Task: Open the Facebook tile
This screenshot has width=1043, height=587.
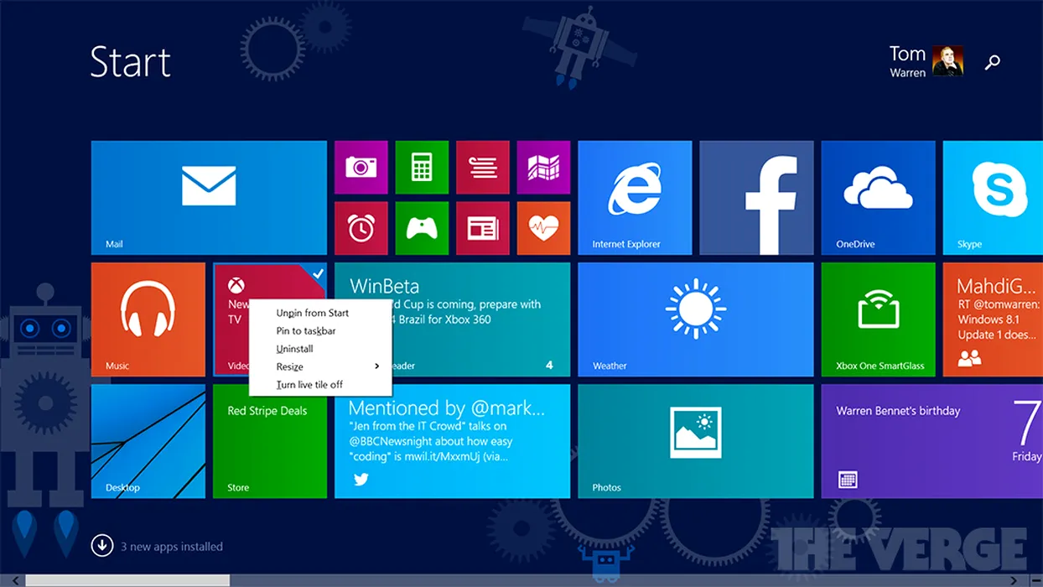Action: pyautogui.click(x=756, y=197)
